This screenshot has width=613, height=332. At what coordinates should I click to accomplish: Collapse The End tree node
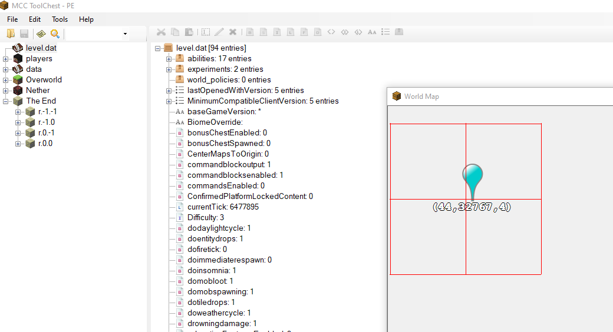[x=6, y=101]
